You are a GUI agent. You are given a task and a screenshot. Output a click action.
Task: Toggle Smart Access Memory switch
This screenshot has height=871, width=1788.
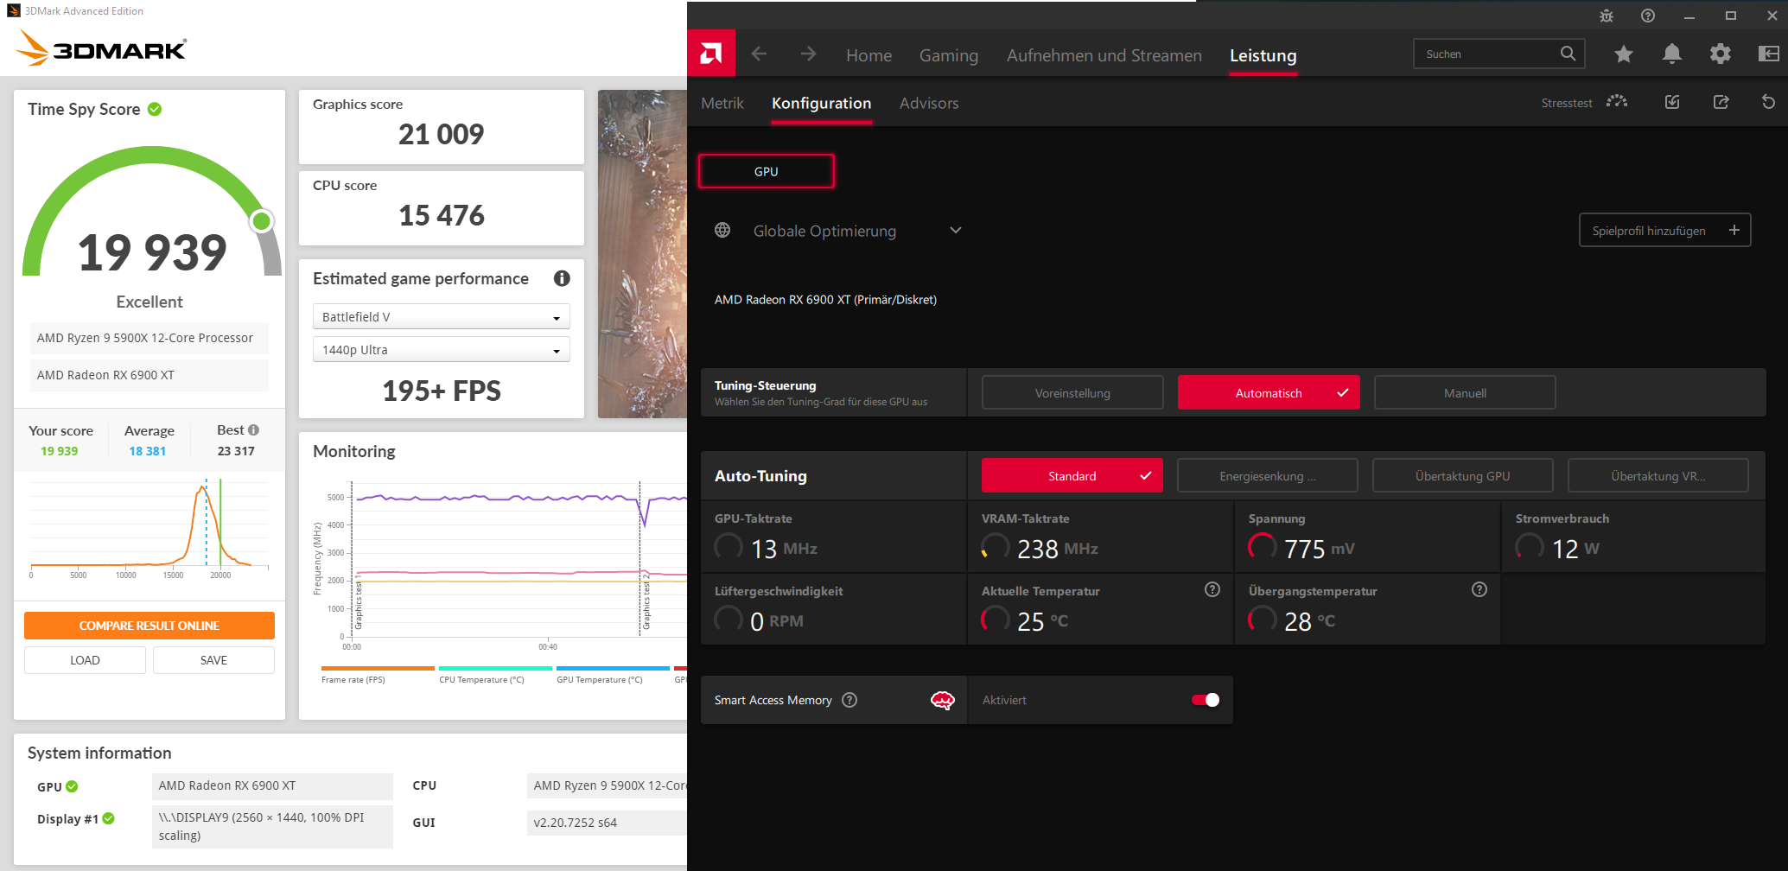(x=1205, y=700)
